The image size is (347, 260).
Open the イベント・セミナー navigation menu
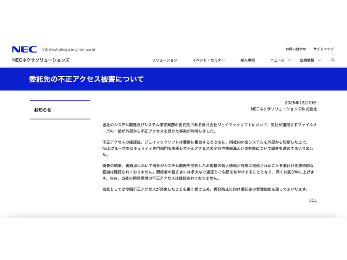coord(209,60)
